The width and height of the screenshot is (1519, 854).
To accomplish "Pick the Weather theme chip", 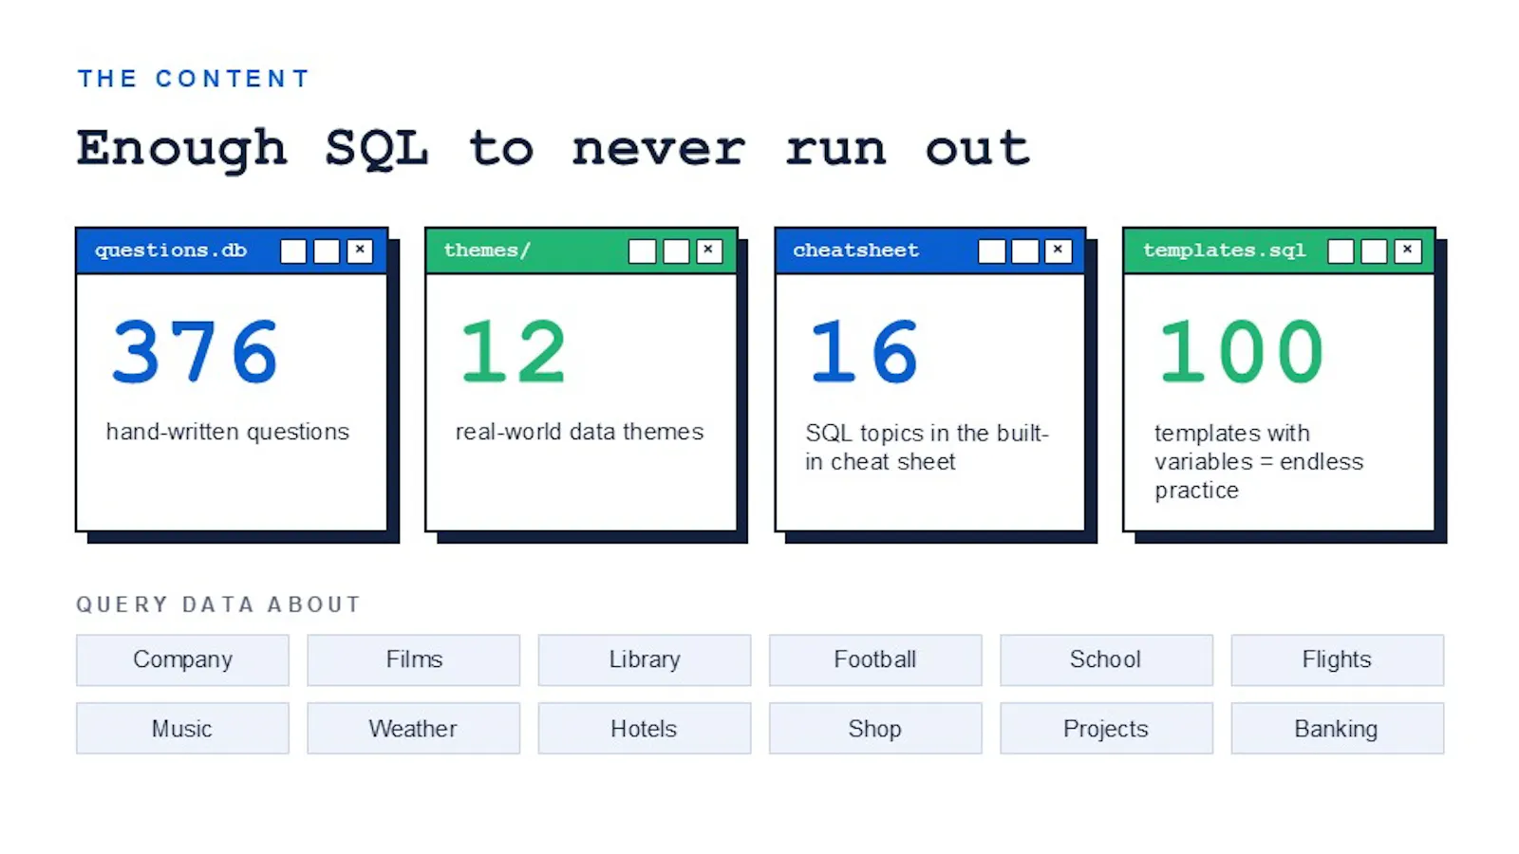I will point(414,729).
